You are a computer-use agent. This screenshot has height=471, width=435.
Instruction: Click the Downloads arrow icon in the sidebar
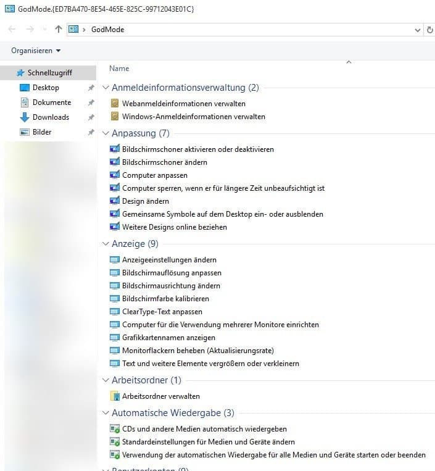[x=25, y=117]
